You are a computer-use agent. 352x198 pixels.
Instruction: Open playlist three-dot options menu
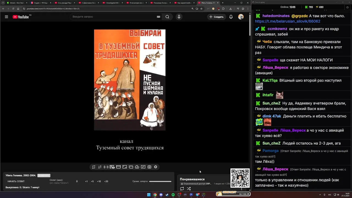point(242,189)
